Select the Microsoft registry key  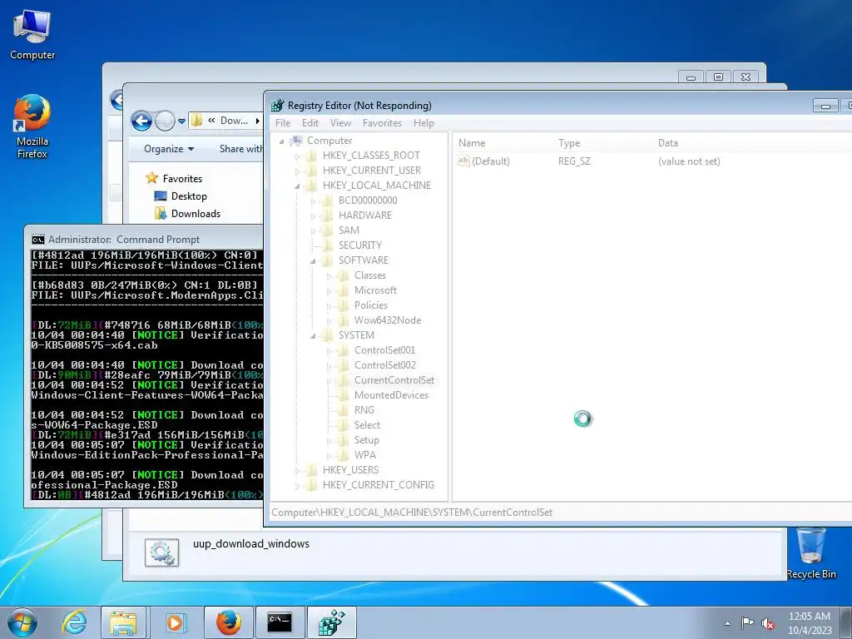pyautogui.click(x=375, y=290)
